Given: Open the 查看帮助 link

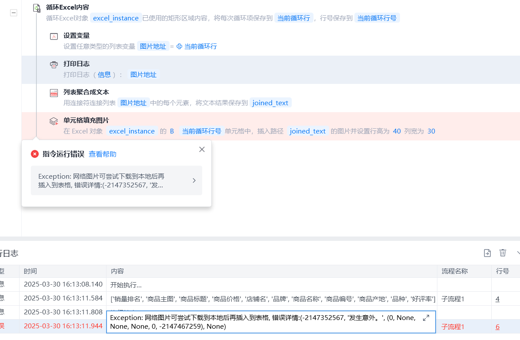Looking at the screenshot, I should pos(103,154).
